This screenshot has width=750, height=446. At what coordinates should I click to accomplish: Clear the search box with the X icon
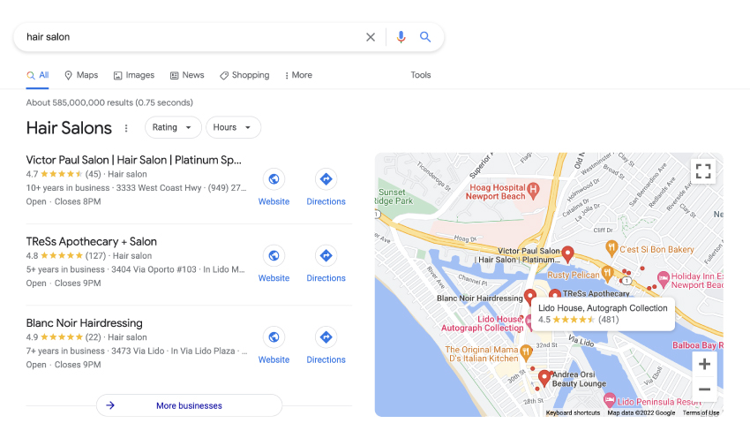[371, 37]
